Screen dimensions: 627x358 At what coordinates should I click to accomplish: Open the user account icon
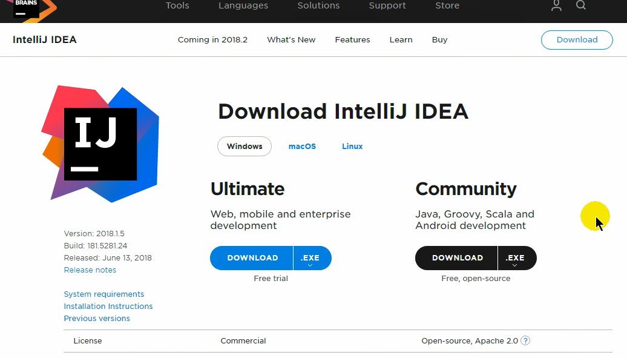click(x=556, y=5)
